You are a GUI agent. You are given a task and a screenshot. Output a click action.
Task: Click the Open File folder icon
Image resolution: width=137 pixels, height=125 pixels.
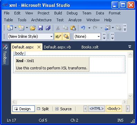33,28
